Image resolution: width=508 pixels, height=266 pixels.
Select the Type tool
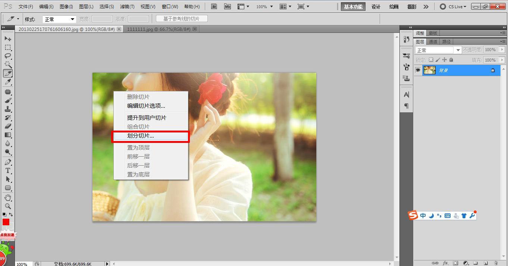point(8,170)
